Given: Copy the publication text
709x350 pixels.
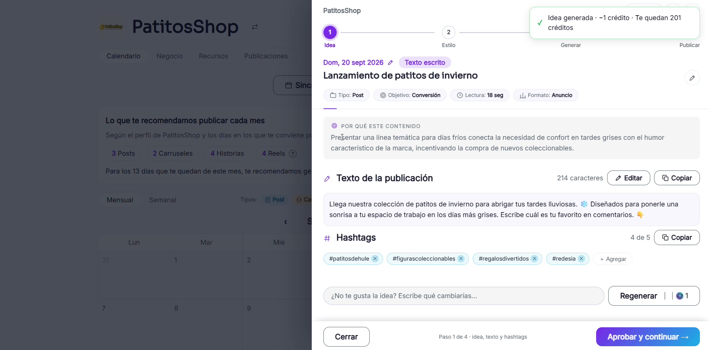Looking at the screenshot, I should tap(677, 178).
